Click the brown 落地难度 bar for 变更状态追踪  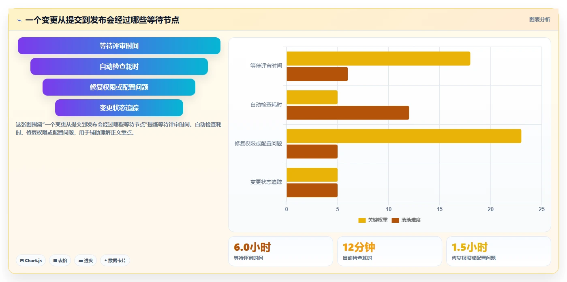312,190
